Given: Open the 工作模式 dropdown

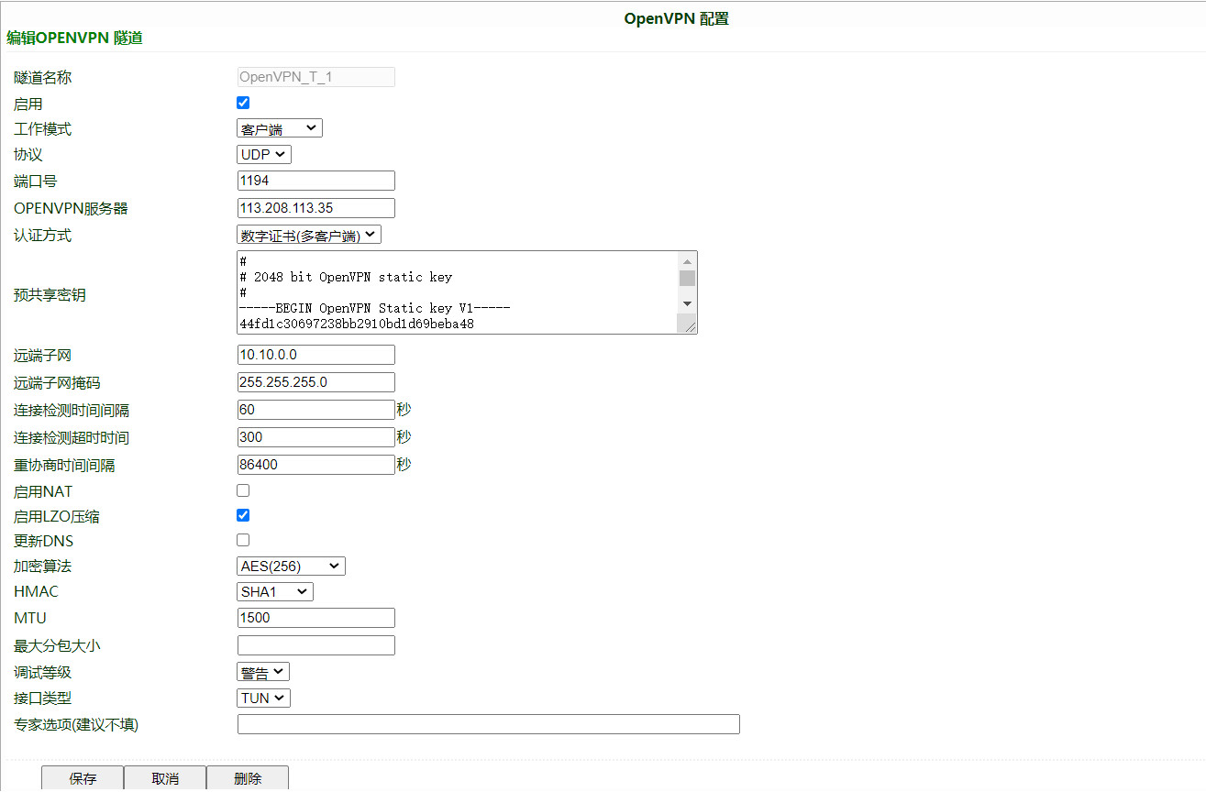Looking at the screenshot, I should click(x=280, y=128).
